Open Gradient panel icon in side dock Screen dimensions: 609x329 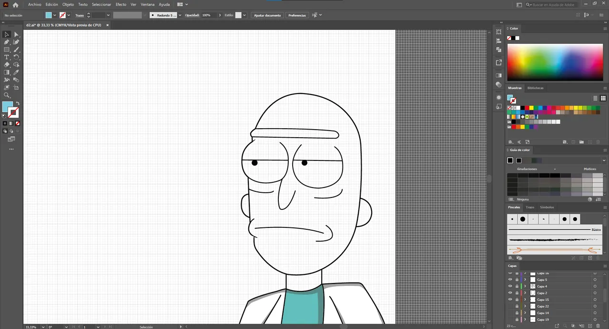pyautogui.click(x=499, y=75)
